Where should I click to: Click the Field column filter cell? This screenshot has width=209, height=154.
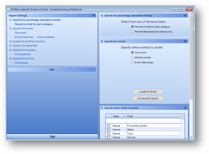pyautogui.click(x=154, y=121)
